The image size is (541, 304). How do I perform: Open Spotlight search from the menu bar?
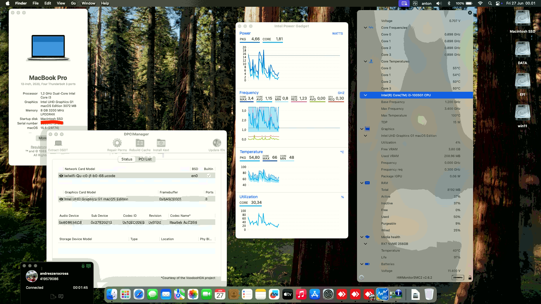tap(490, 3)
